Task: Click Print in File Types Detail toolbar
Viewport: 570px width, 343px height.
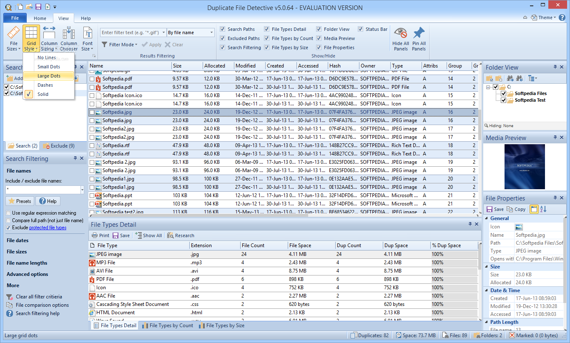Action: (100, 235)
